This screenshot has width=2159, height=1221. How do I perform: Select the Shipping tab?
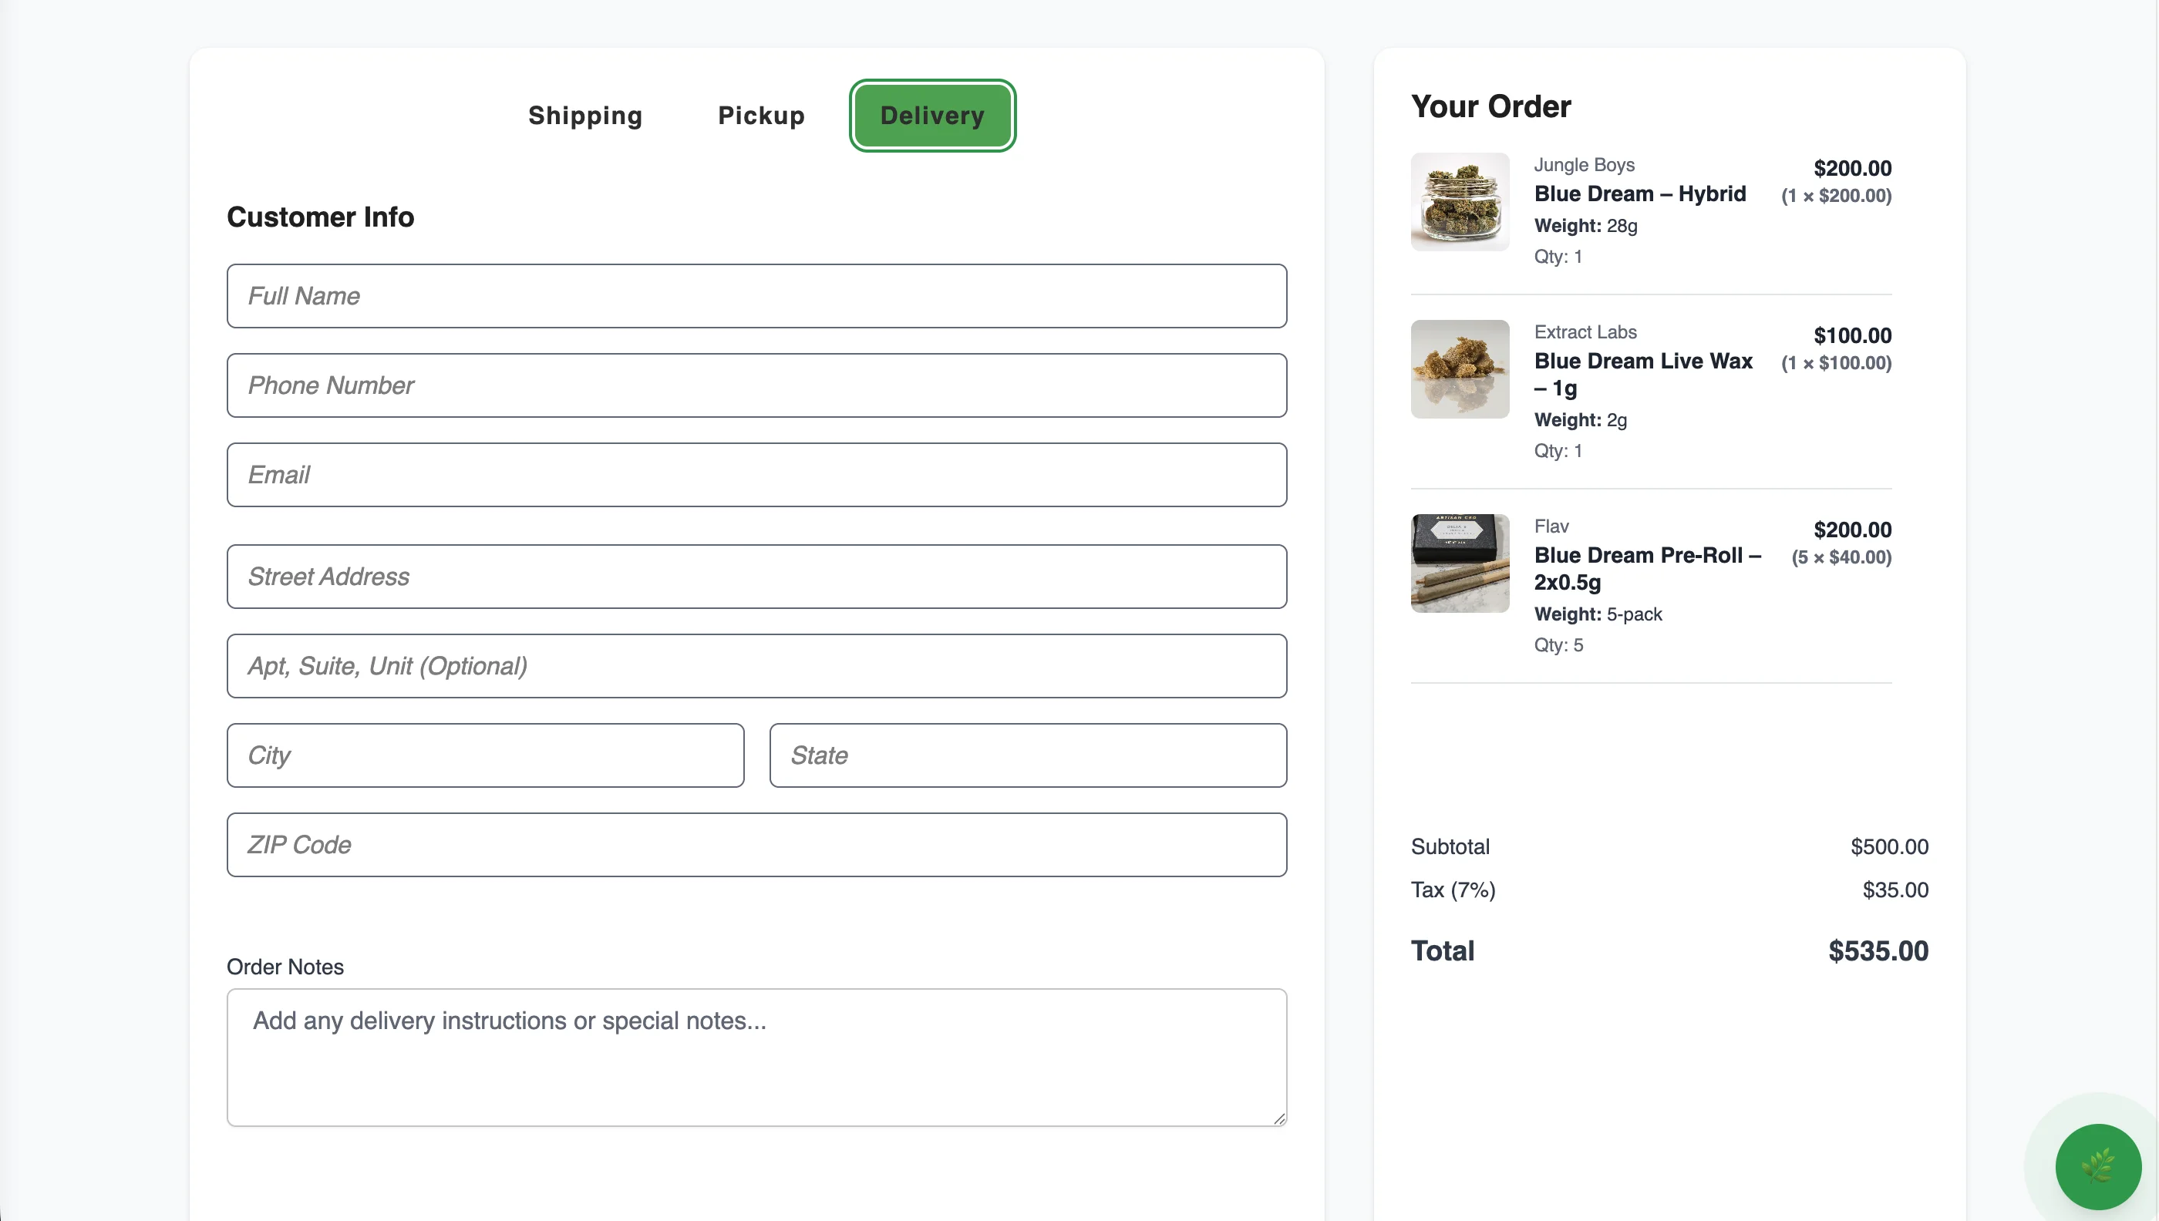[x=585, y=116]
